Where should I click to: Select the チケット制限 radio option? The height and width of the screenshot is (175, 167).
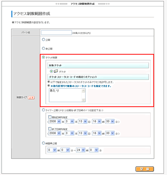[x=44, y=57]
